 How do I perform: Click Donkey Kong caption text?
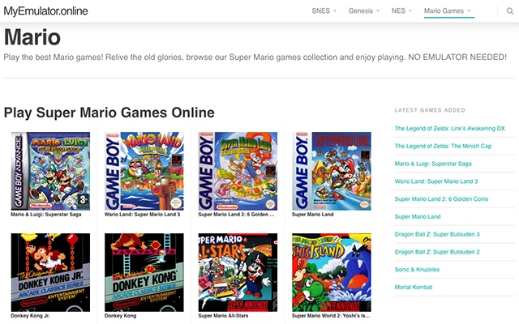pyautogui.click(x=120, y=316)
